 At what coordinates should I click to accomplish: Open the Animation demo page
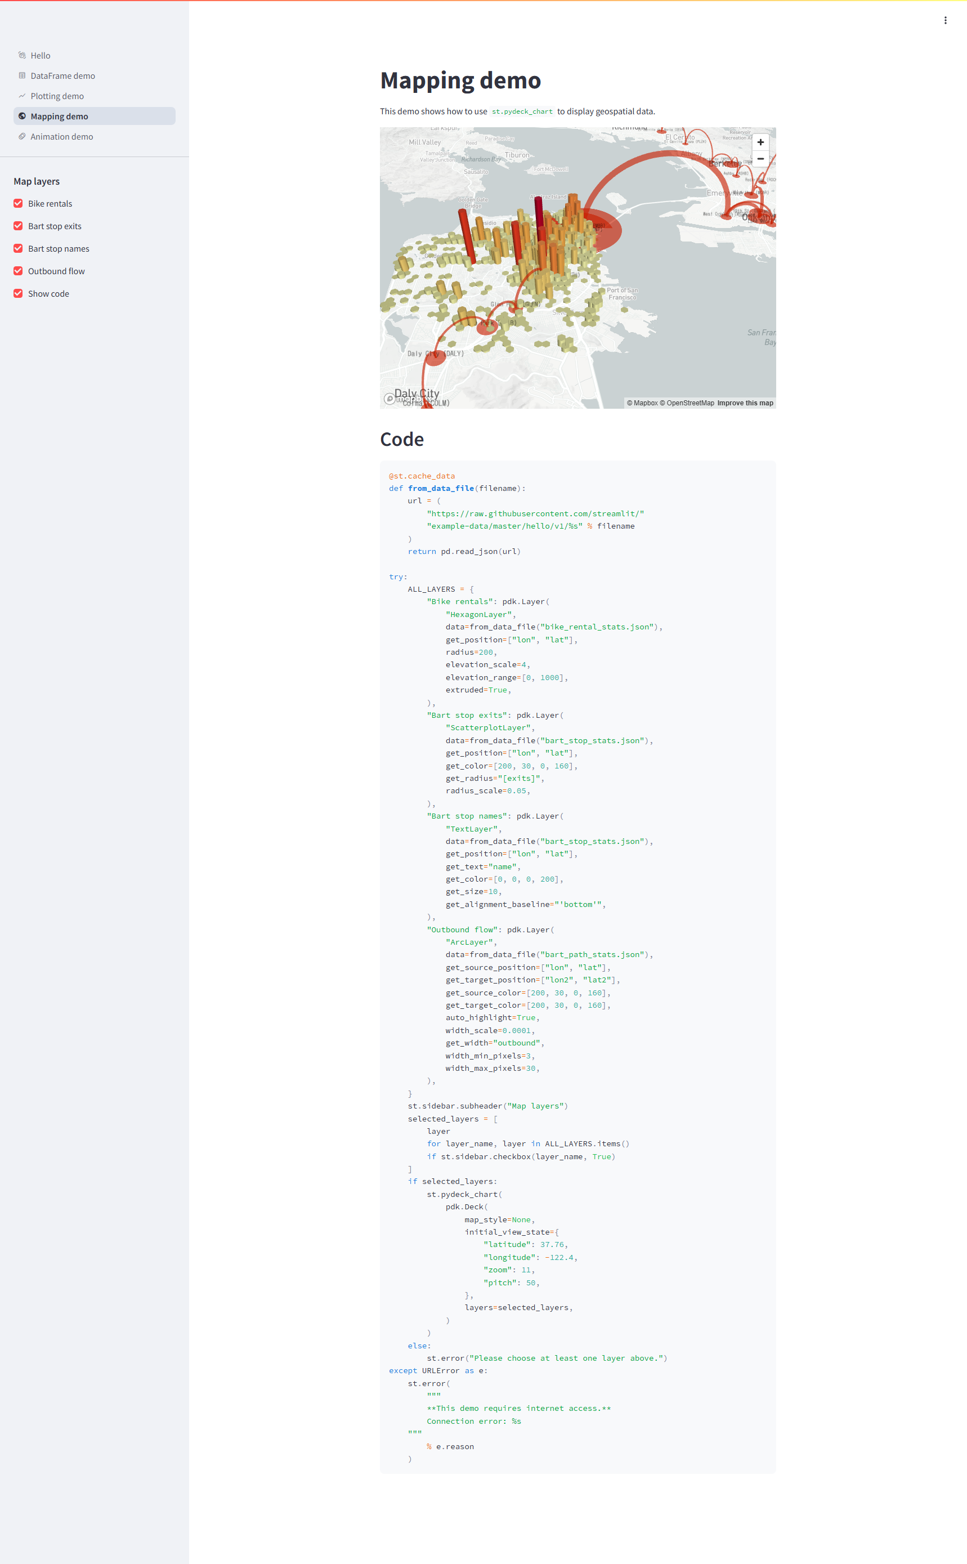pos(94,136)
